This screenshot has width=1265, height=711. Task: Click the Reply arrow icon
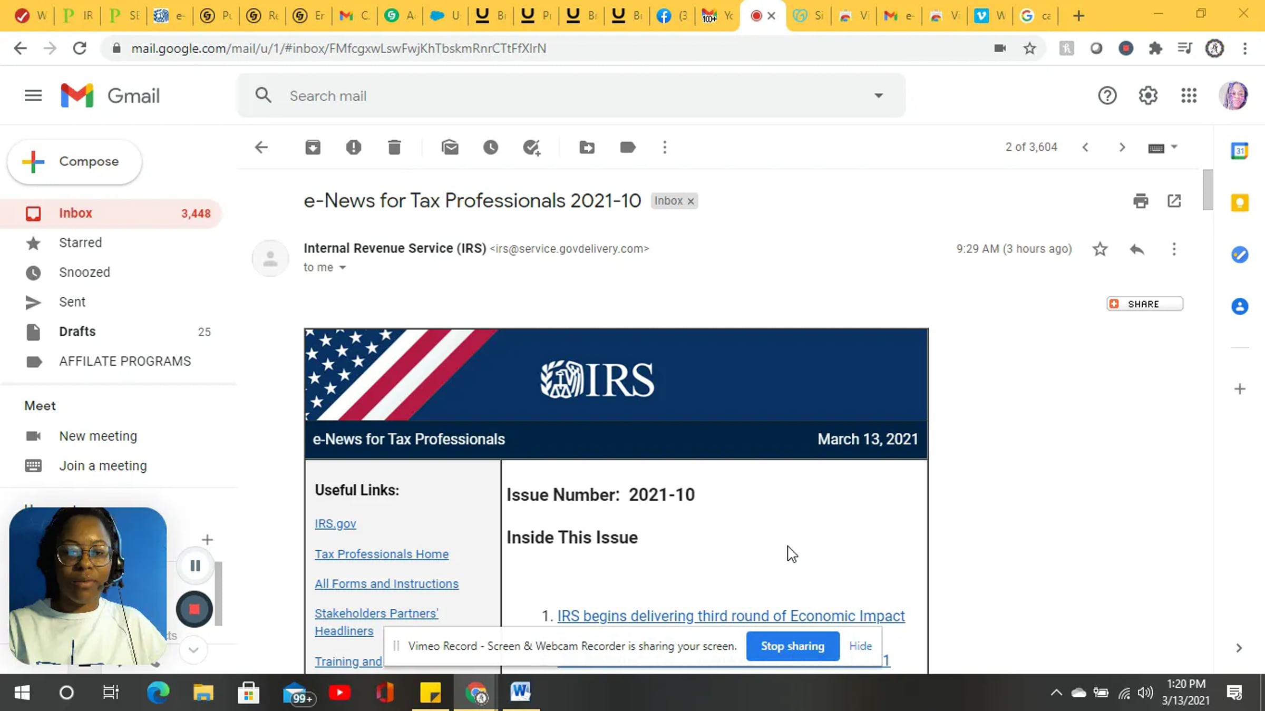tap(1137, 249)
